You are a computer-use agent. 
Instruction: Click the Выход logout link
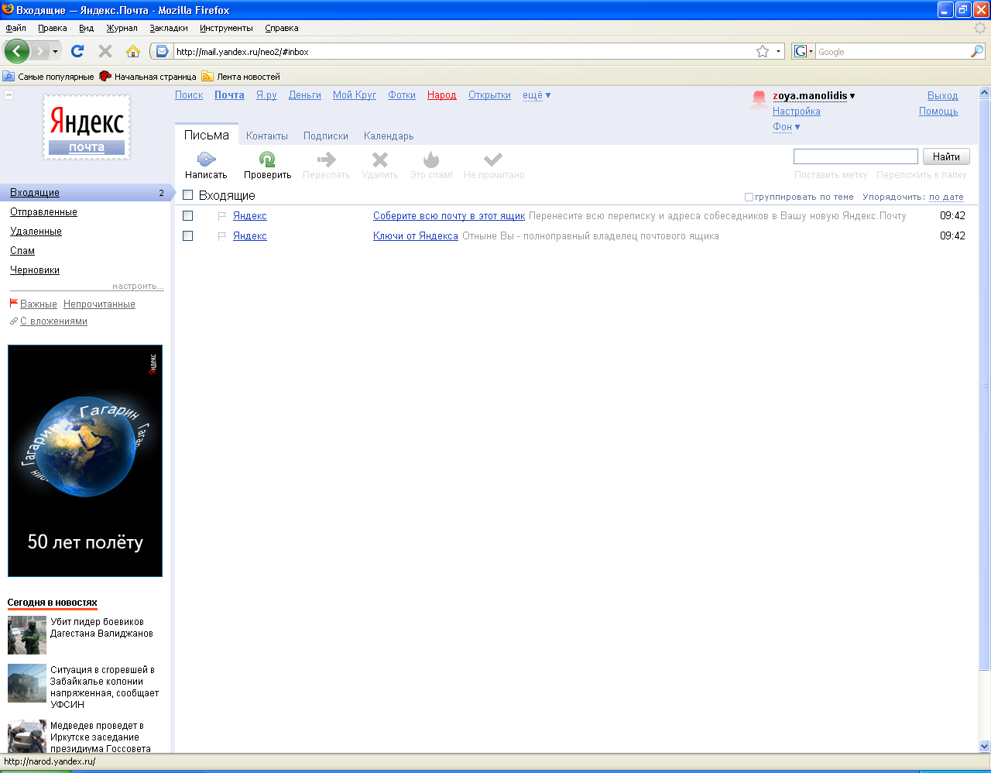942,96
